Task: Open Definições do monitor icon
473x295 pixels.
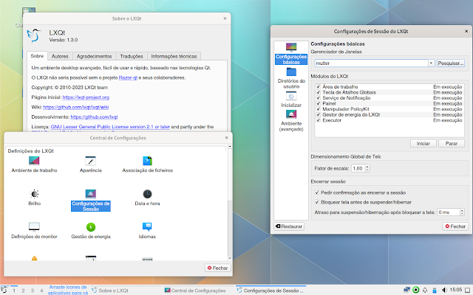Action: (x=34, y=226)
